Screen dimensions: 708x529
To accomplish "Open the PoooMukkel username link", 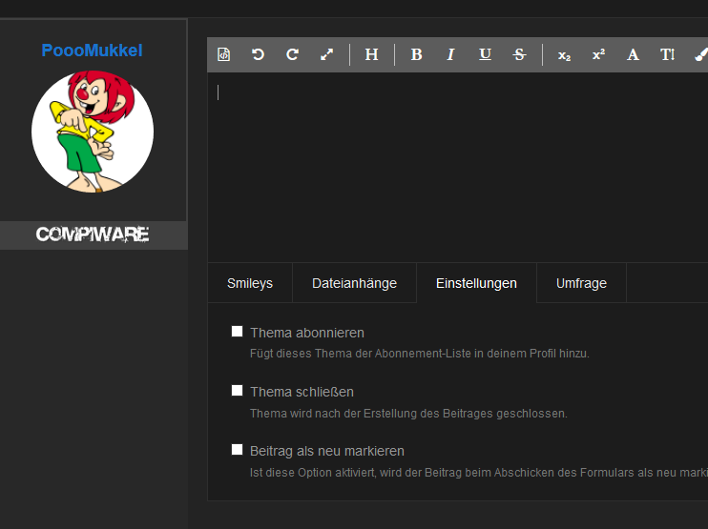I will pyautogui.click(x=92, y=50).
